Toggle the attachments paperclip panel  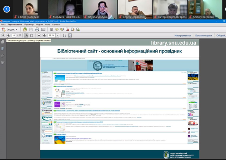click(x=3, y=56)
